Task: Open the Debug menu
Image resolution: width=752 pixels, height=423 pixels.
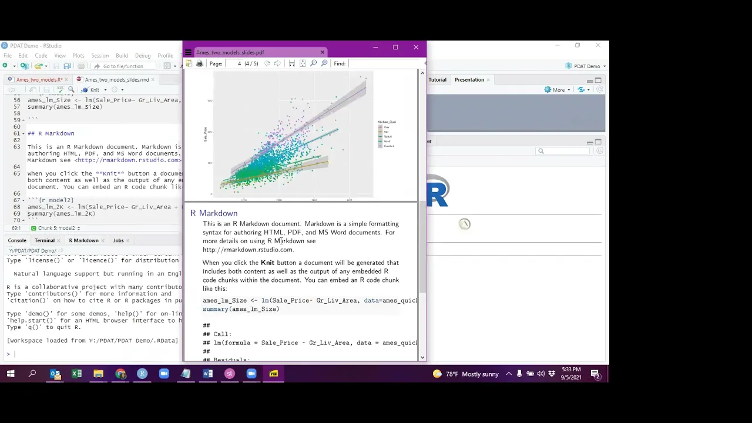Action: [x=143, y=56]
